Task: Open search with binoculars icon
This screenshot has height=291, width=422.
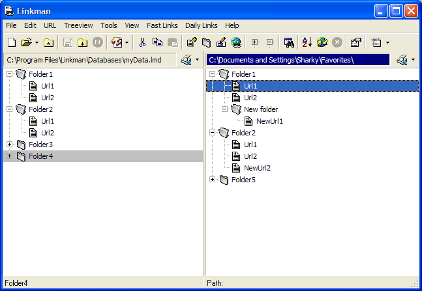Action: (289, 42)
